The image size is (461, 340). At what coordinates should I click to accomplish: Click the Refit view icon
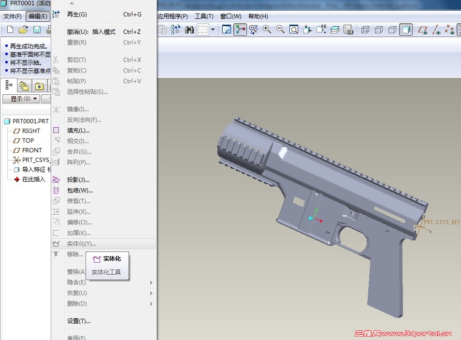coord(294,30)
